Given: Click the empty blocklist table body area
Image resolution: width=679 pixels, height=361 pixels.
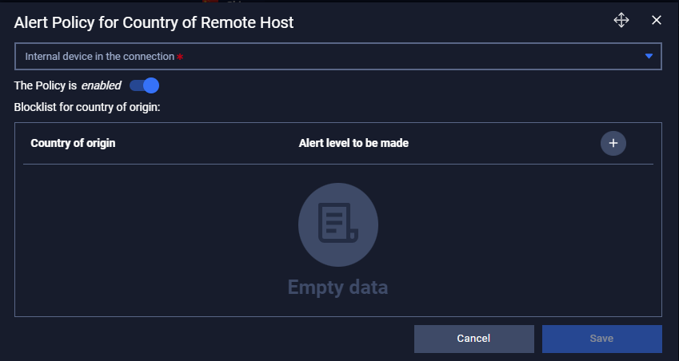Looking at the screenshot, I should click(338, 240).
